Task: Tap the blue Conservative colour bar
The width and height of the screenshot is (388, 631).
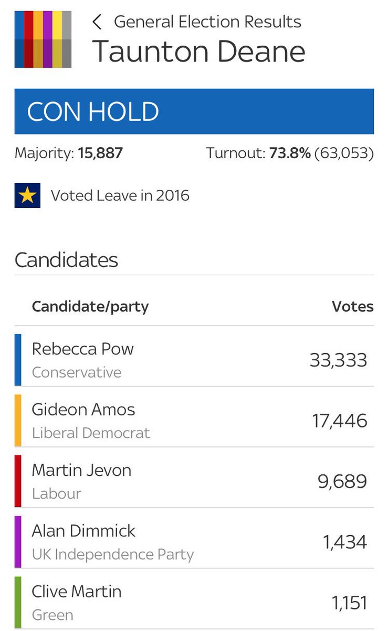Action: [x=18, y=360]
